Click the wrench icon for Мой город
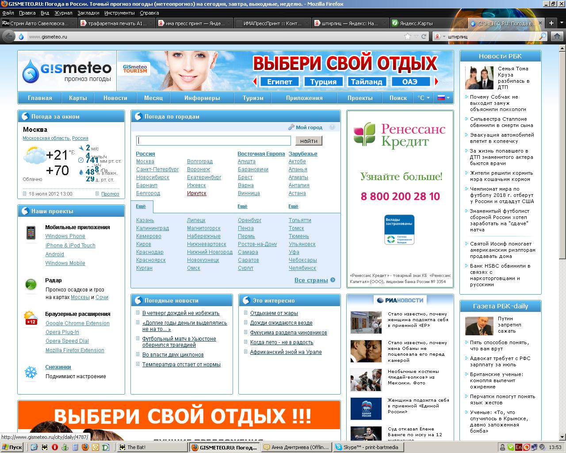This screenshot has height=453, width=566. [291, 127]
